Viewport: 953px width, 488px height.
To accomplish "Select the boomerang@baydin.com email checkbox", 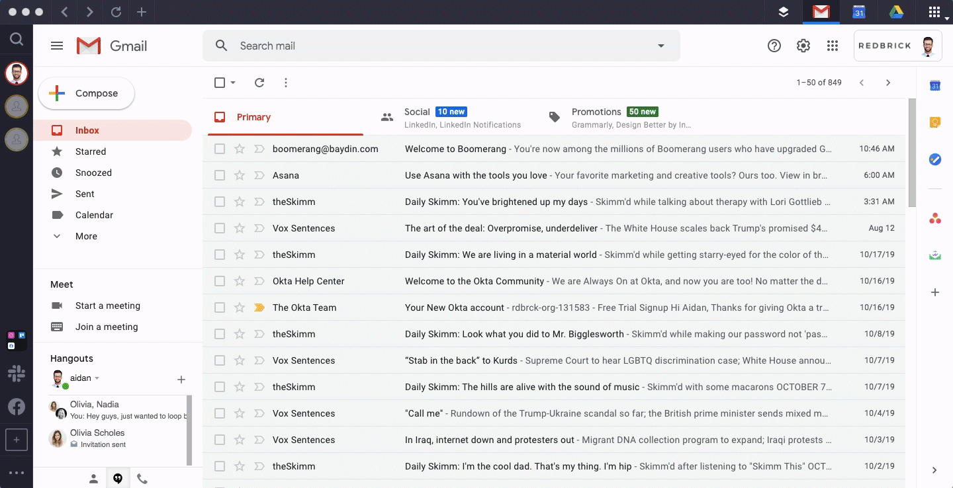I will click(x=220, y=149).
